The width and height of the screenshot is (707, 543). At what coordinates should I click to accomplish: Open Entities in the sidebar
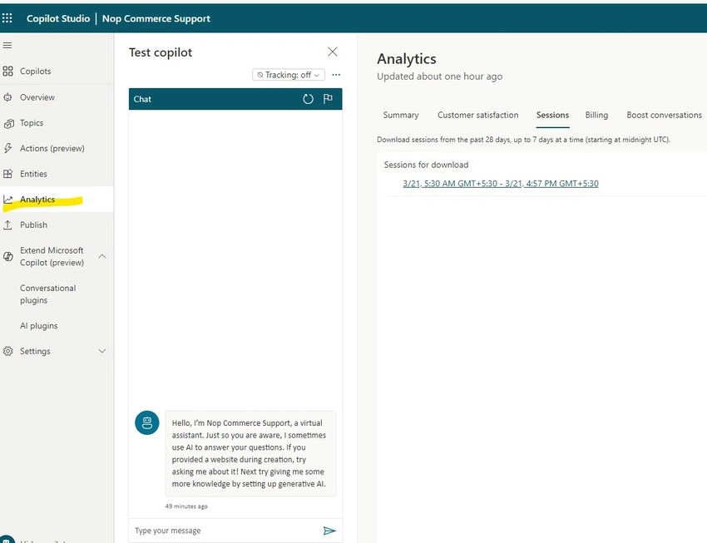tap(57, 174)
